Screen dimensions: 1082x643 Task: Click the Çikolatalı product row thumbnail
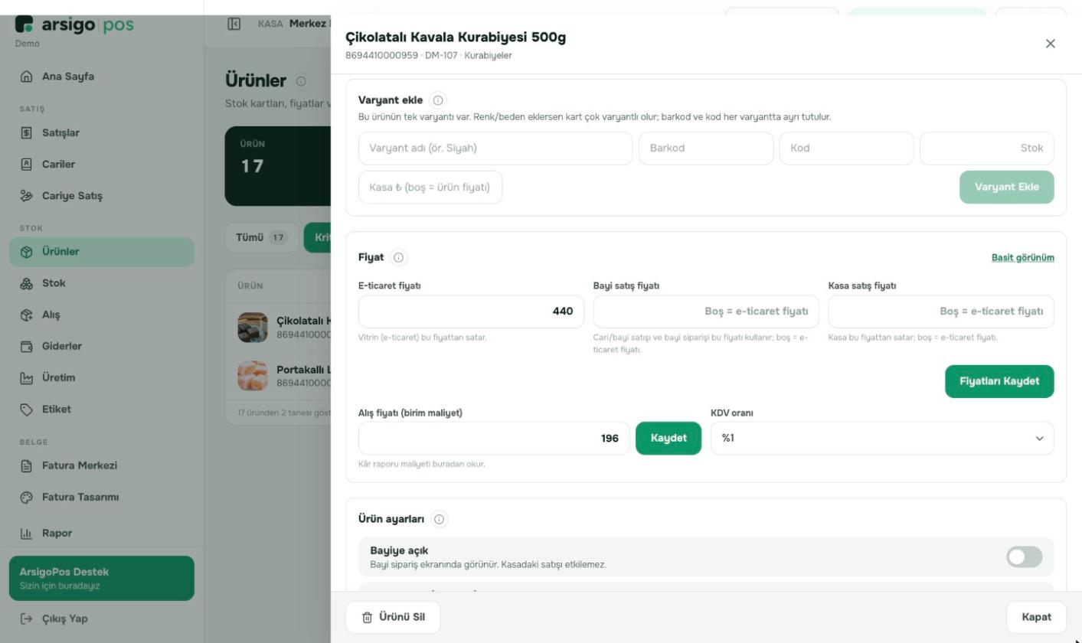pos(253,328)
